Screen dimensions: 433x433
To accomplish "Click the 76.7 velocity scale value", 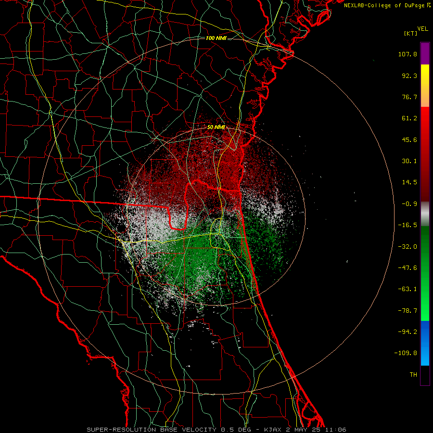I will (409, 97).
